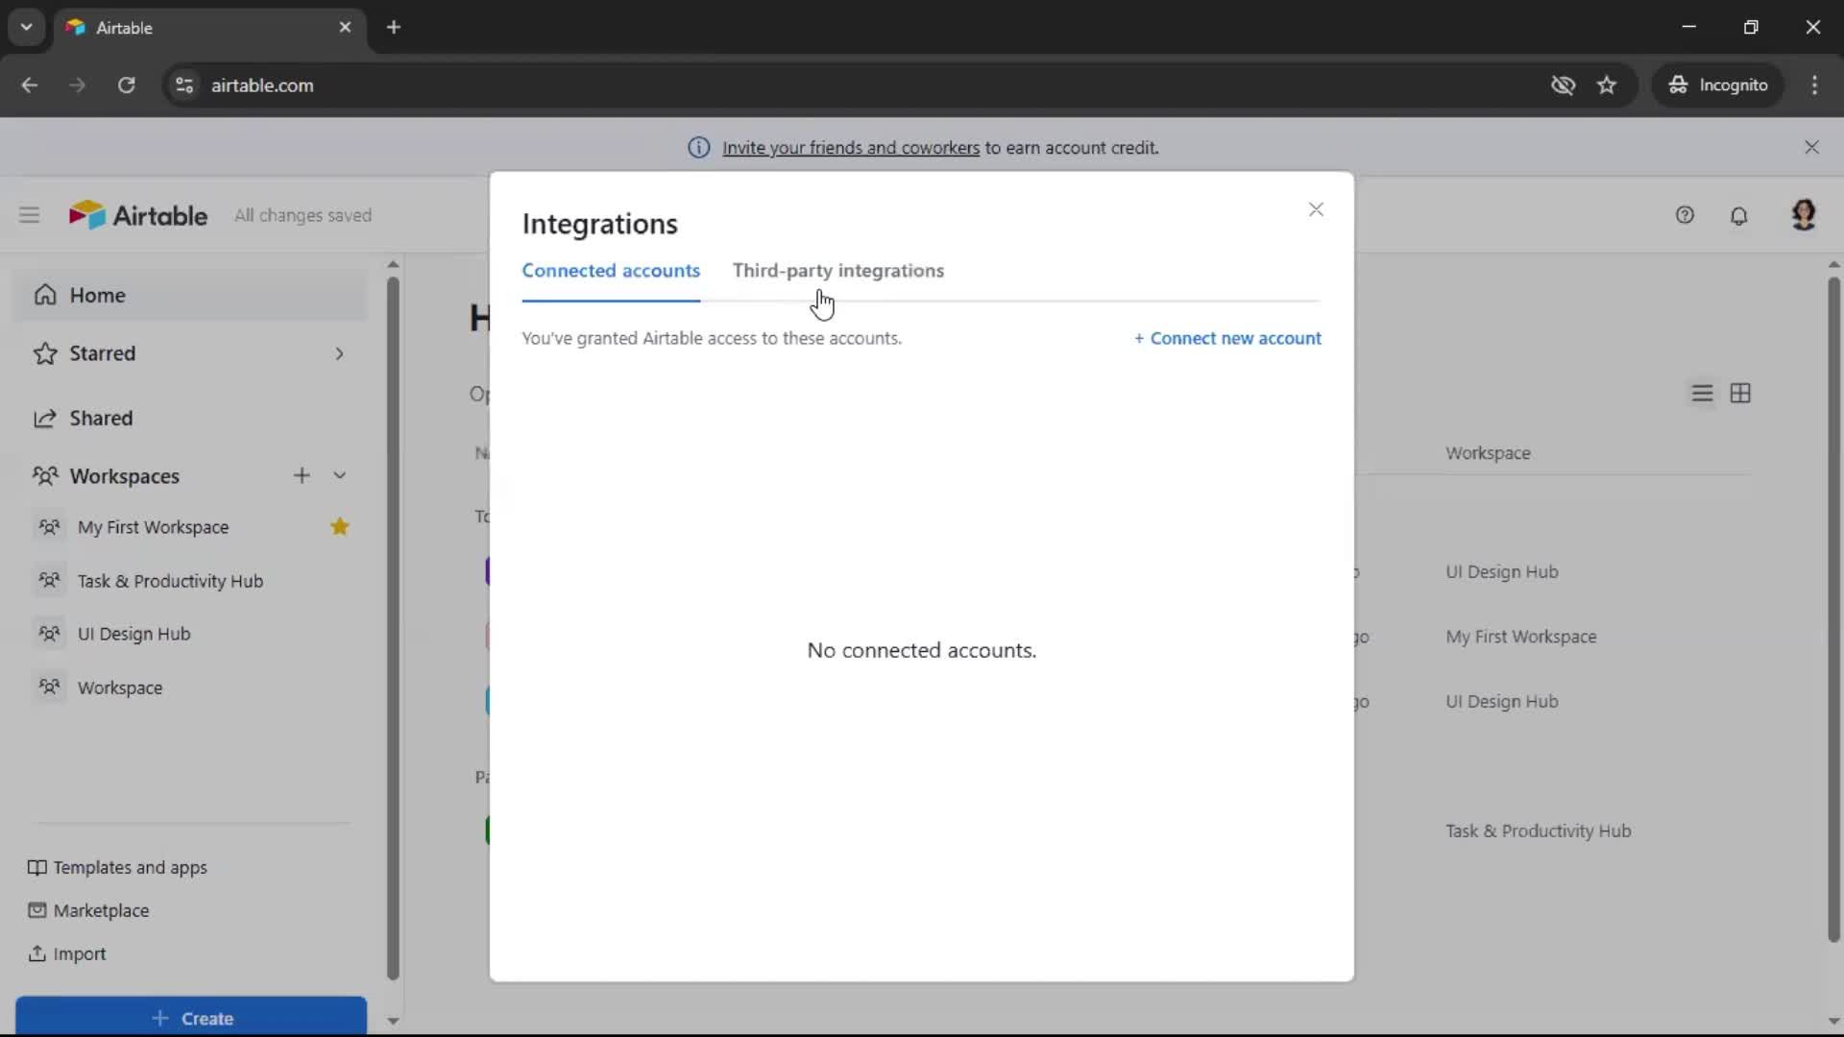
Task: Expand the Starred chevron
Action: 339,353
